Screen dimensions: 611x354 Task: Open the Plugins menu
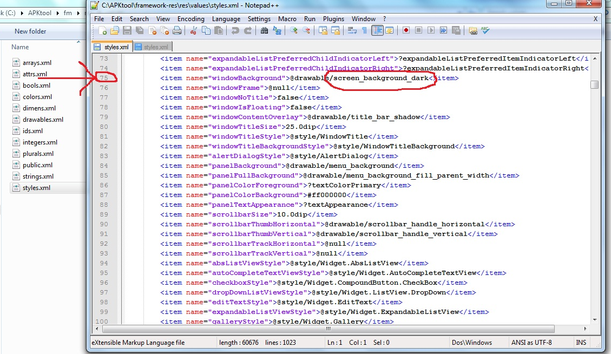pyautogui.click(x=333, y=19)
